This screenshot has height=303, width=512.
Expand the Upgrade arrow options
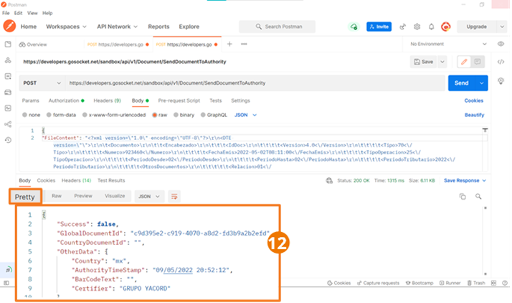(x=502, y=27)
